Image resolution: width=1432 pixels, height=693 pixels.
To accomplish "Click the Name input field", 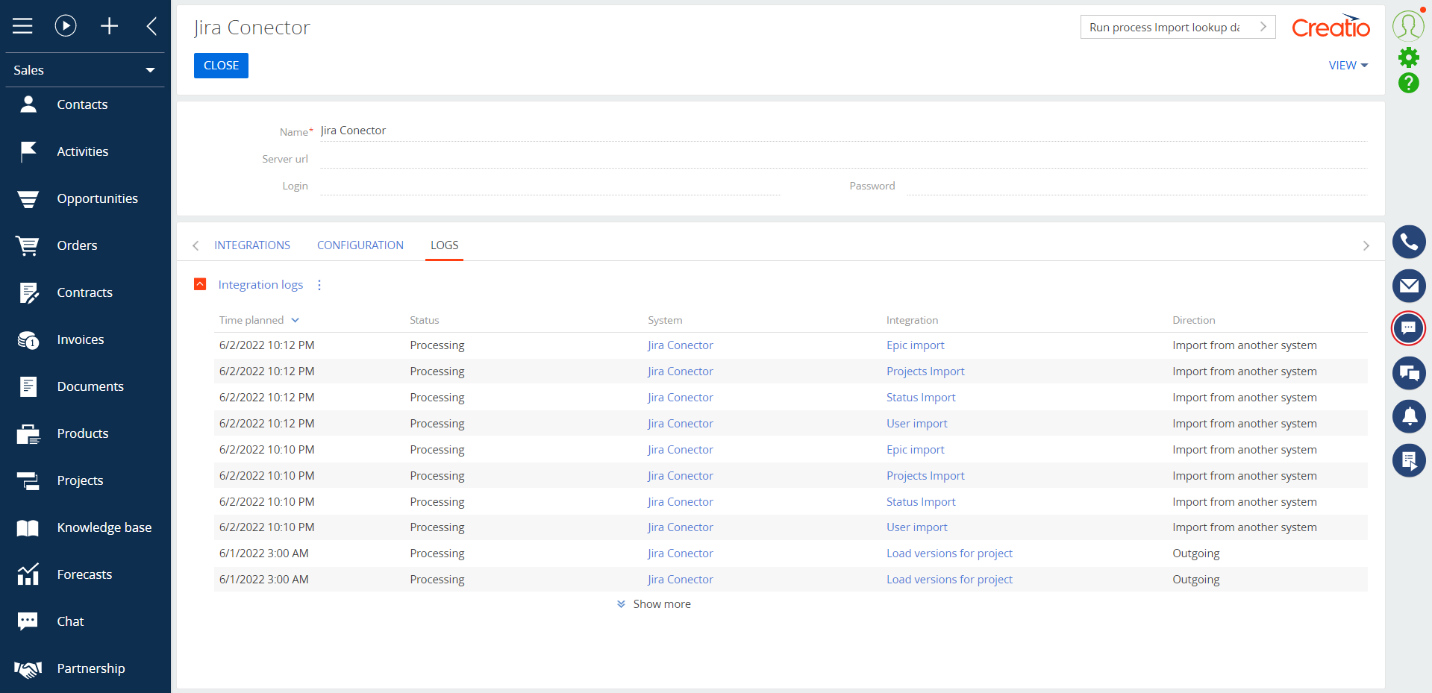I will [843, 131].
